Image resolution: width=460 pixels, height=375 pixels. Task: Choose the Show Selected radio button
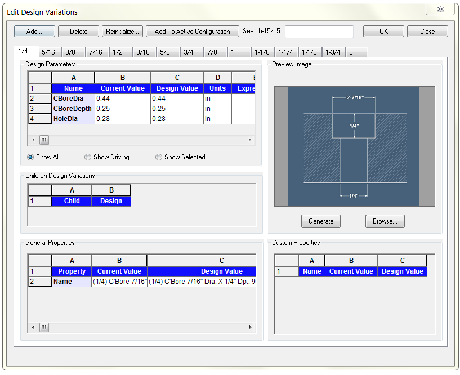159,157
